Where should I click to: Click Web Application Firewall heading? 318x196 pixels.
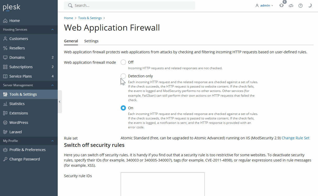tap(112, 28)
